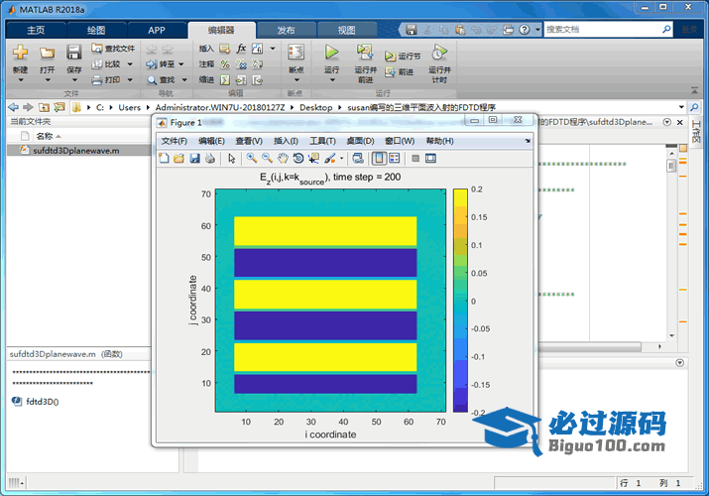
Task: Toggle the Insert Legend button in the Figure toolbar
Action: [394, 158]
